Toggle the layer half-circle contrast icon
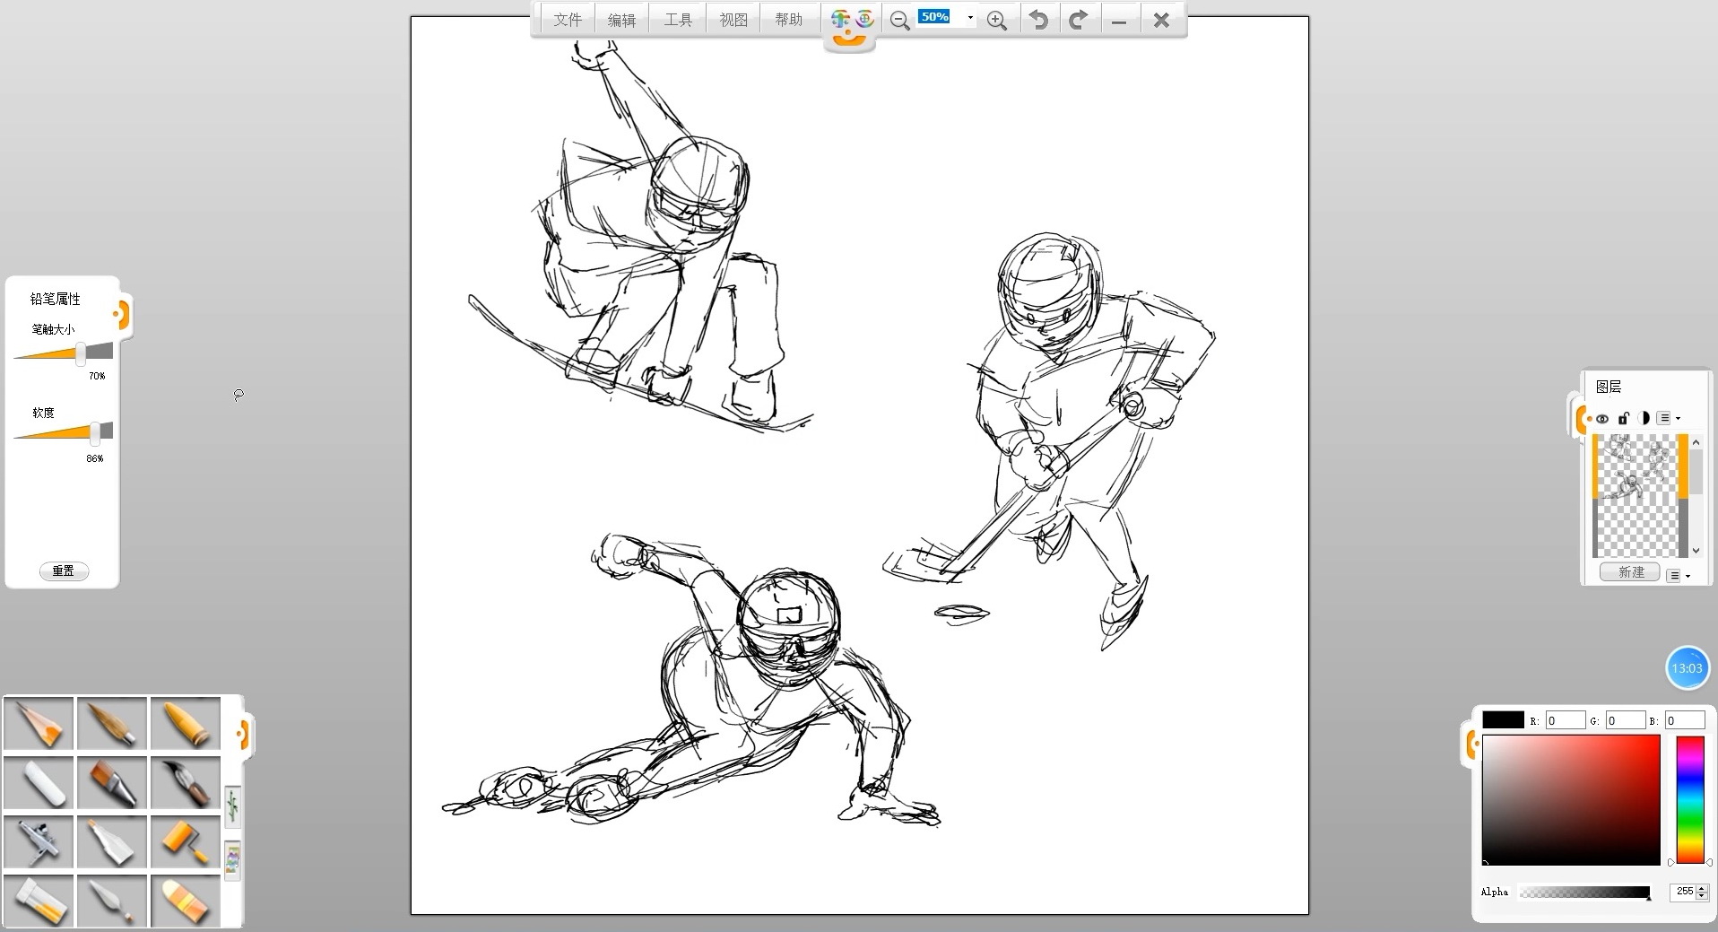The image size is (1718, 932). click(x=1644, y=418)
